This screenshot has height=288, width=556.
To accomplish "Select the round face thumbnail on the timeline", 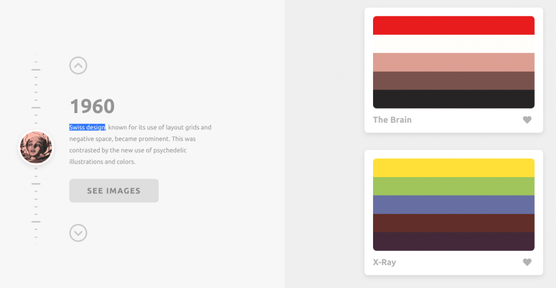I will 36,147.
